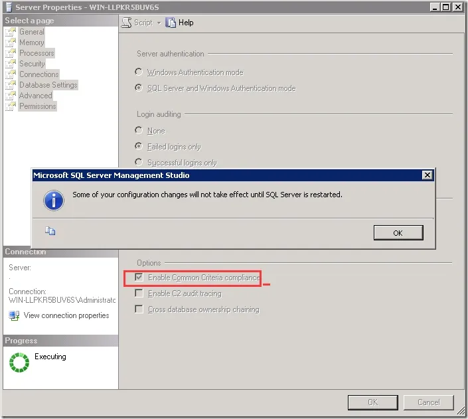Click the Memory page icon
Screen dimensions: 468x419
(x=11, y=42)
